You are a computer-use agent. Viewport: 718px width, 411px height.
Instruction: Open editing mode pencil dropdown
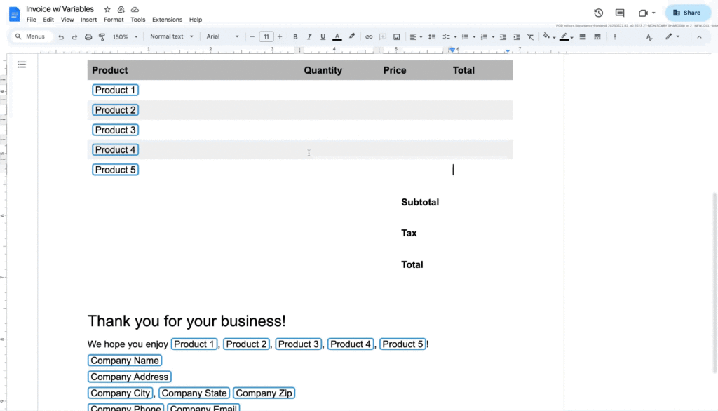(x=672, y=36)
